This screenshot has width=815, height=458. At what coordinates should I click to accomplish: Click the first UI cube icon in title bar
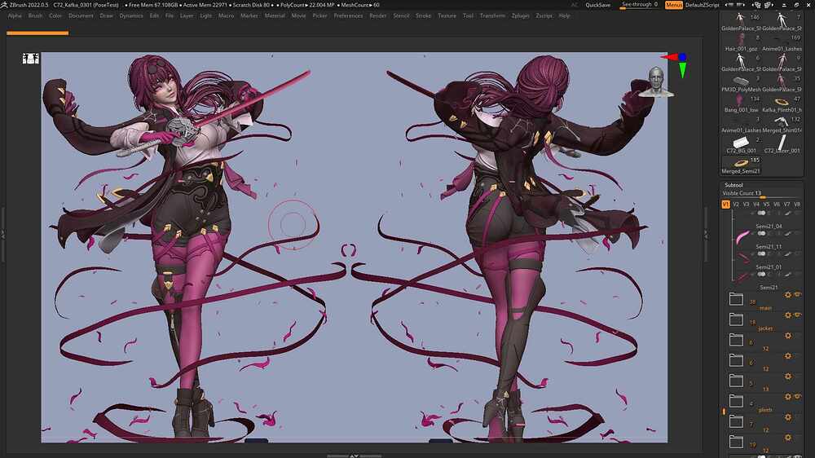click(756, 5)
